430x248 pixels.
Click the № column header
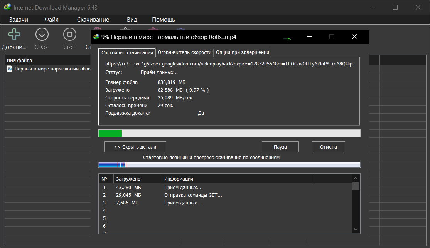point(106,179)
